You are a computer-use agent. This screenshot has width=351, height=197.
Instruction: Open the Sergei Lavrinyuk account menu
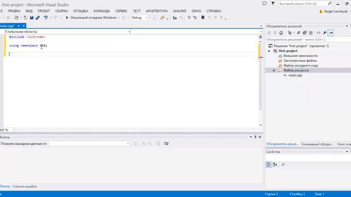click(x=335, y=11)
